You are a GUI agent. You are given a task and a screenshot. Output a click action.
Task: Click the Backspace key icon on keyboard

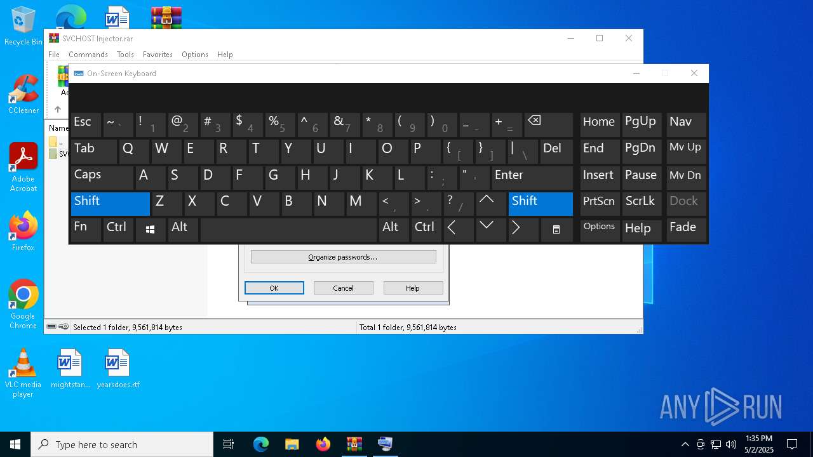(x=549, y=126)
